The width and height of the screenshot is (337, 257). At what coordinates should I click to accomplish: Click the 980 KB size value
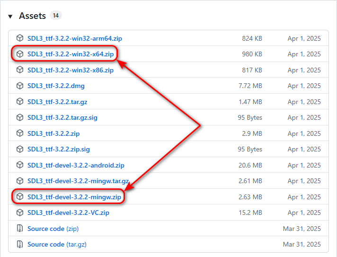point(252,54)
